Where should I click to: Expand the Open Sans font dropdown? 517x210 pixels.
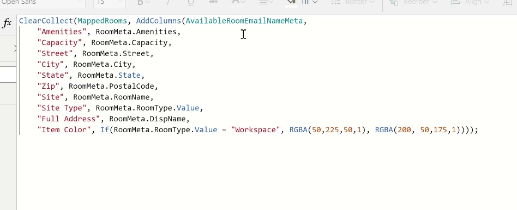pyautogui.click(x=81, y=2)
